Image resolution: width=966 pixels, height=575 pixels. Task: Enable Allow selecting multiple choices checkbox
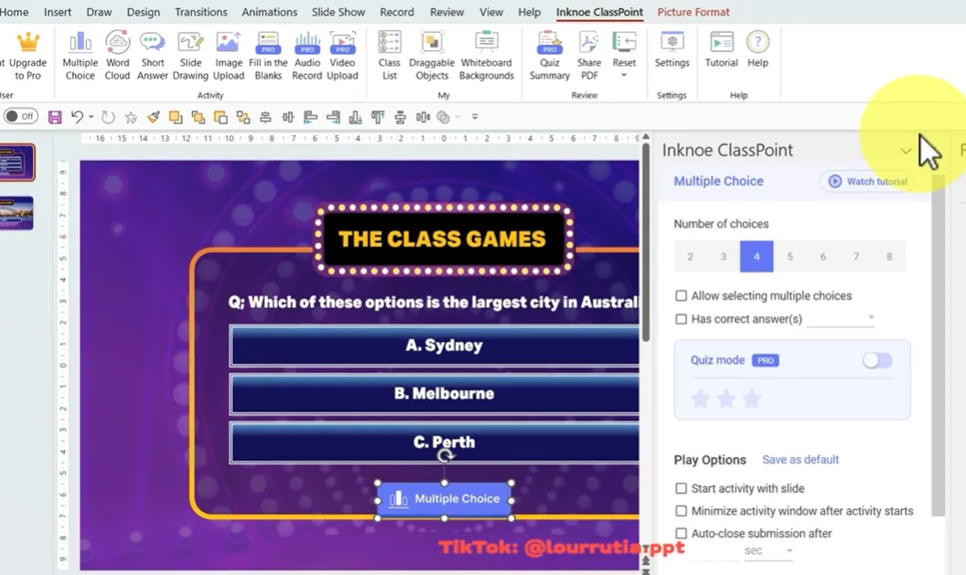coord(681,296)
